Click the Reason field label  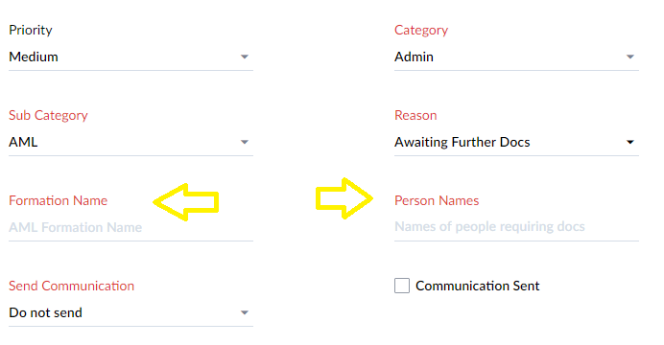pyautogui.click(x=415, y=115)
